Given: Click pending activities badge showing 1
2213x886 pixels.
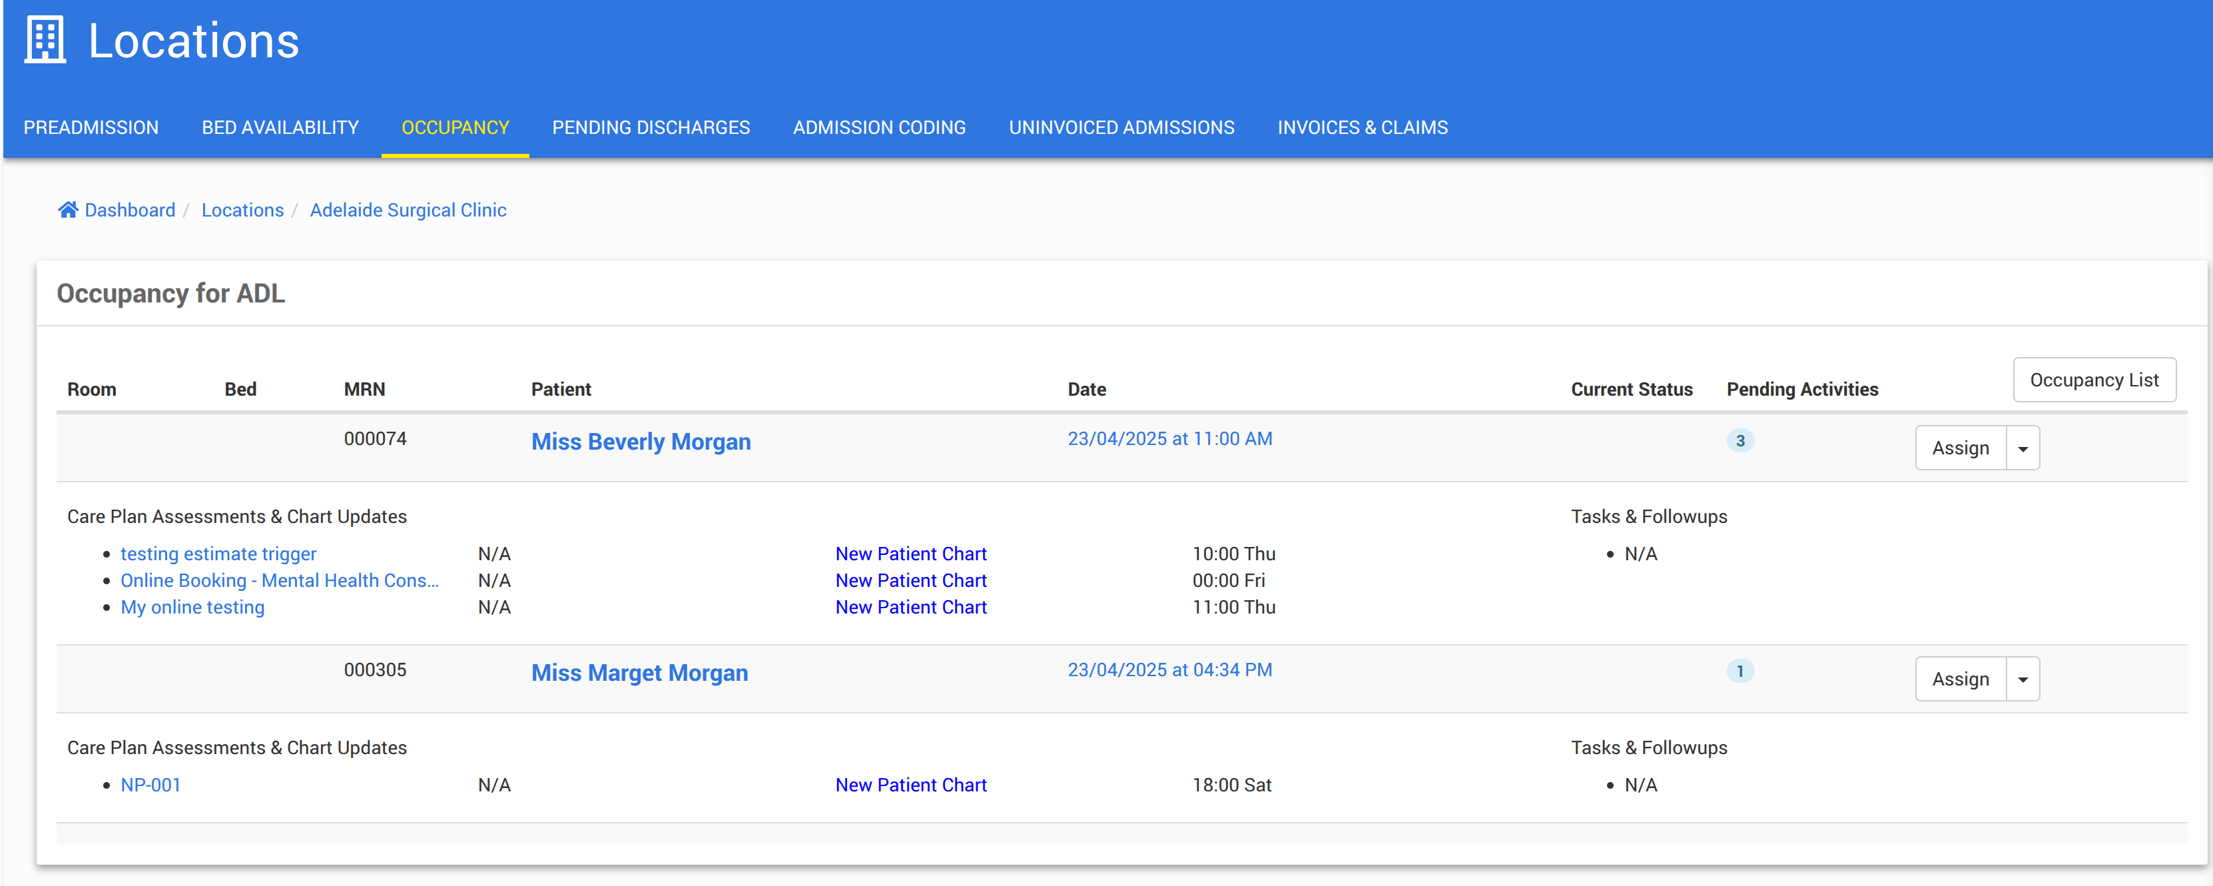Looking at the screenshot, I should coord(1739,671).
